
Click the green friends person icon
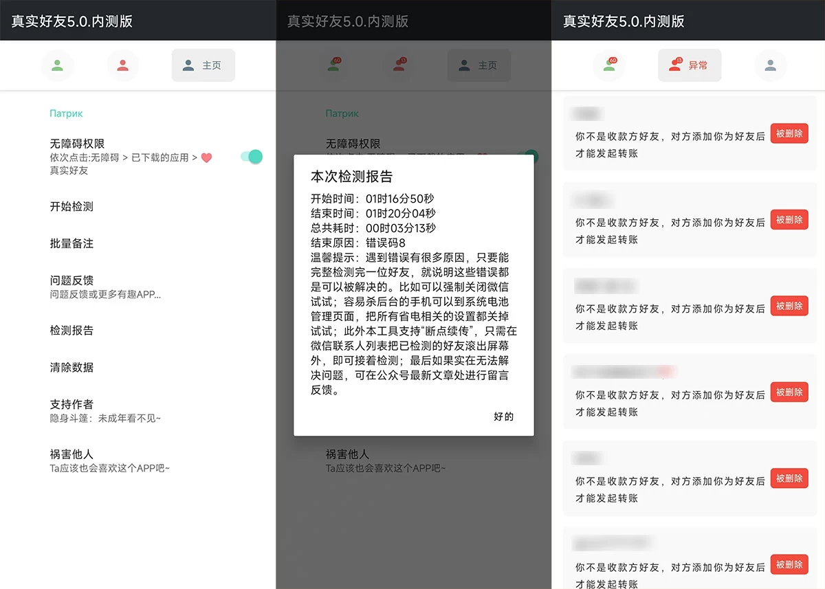pyautogui.click(x=58, y=65)
